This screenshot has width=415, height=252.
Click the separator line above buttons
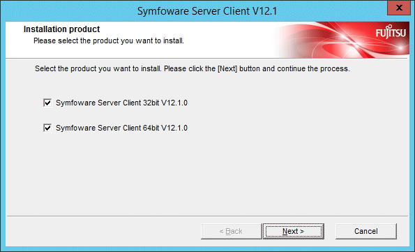(x=208, y=216)
